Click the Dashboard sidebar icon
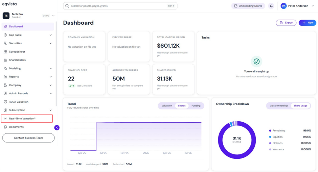The height and width of the screenshot is (172, 318). (5, 27)
